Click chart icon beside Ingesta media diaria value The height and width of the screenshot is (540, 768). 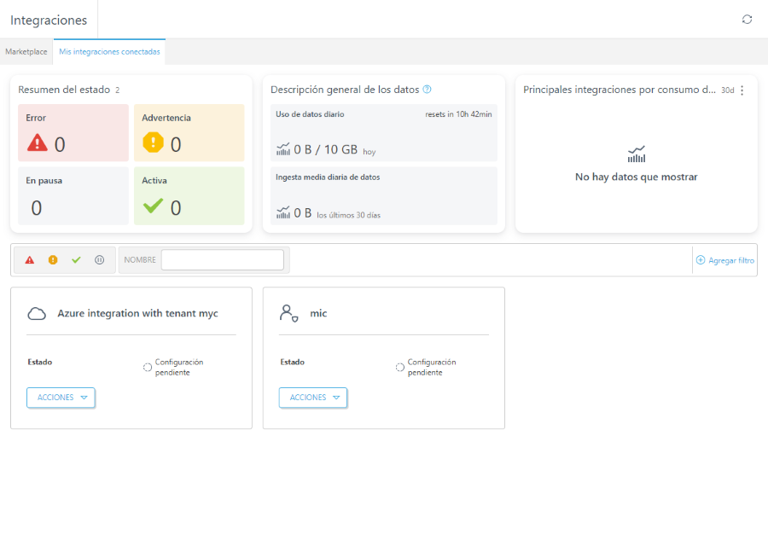283,212
